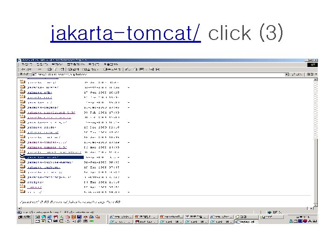The height and width of the screenshot is (251, 335).
Task: Open the 도움말 (Help) menu
Action: pos(111,64)
